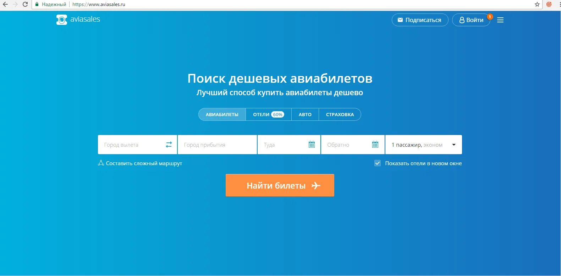
Task: Open the departure date calendar icon
Action: [312, 145]
